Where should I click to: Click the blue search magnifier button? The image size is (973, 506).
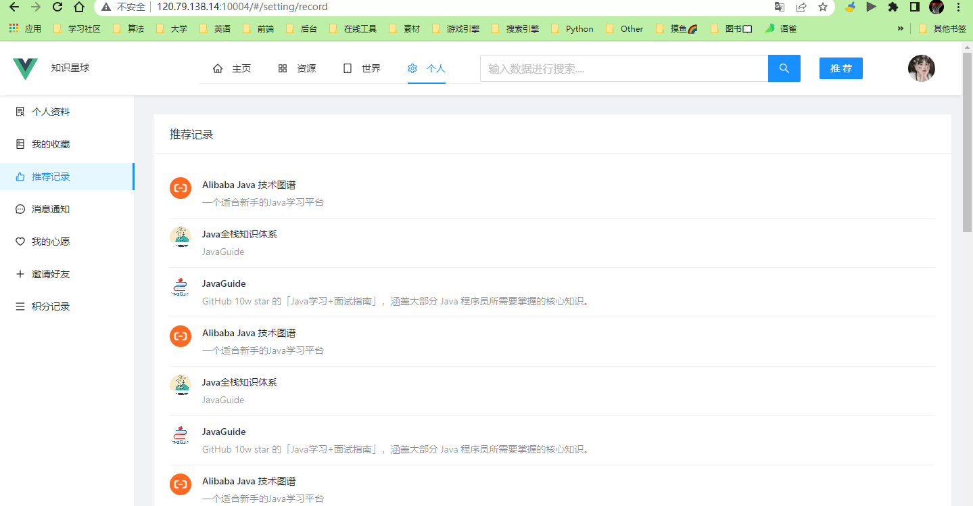784,68
